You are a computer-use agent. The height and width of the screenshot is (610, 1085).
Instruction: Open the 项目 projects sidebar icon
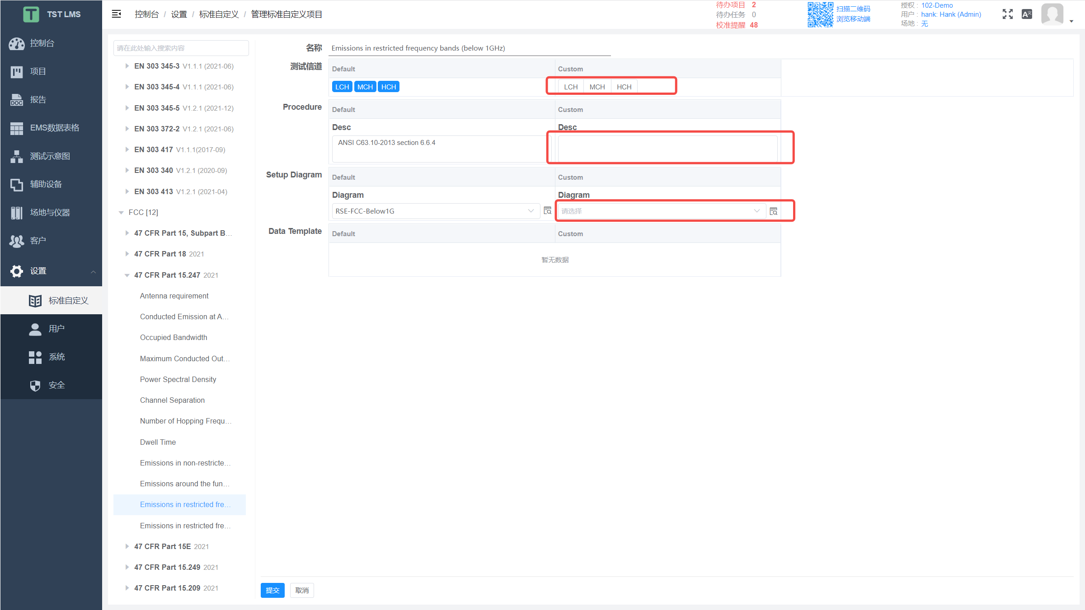point(17,72)
